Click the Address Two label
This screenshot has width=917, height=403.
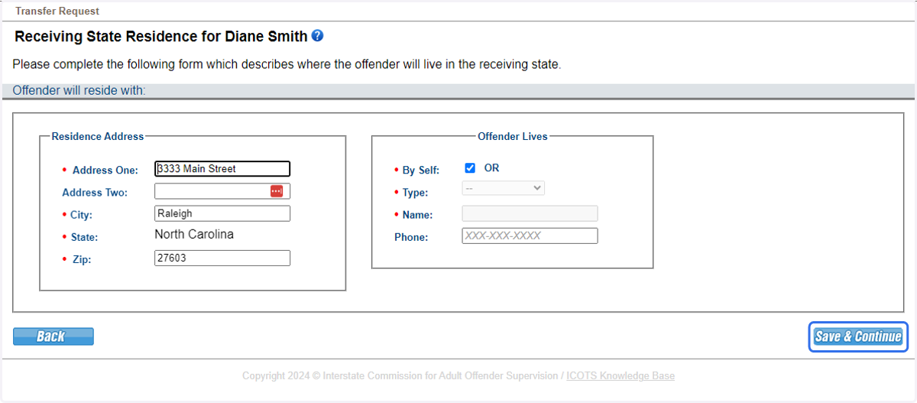click(95, 193)
